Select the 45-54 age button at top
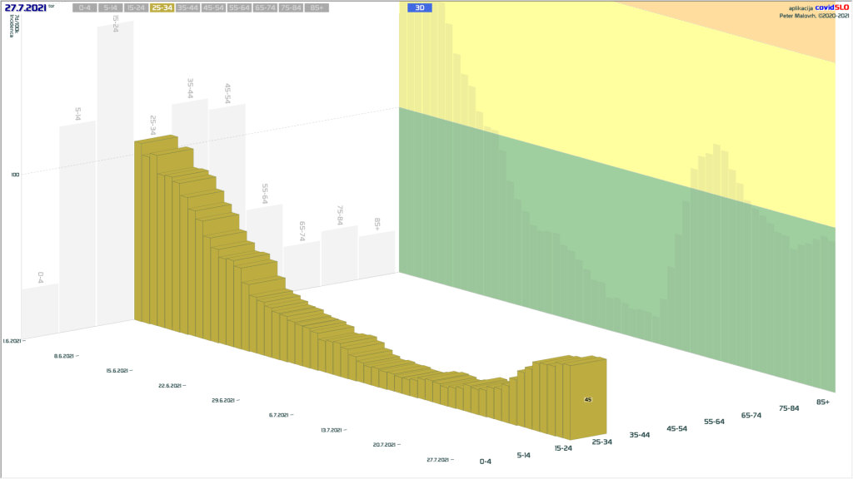Image resolution: width=853 pixels, height=479 pixels. [214, 7]
